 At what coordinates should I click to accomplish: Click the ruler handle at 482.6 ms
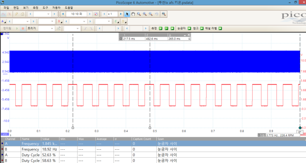pos(150,128)
